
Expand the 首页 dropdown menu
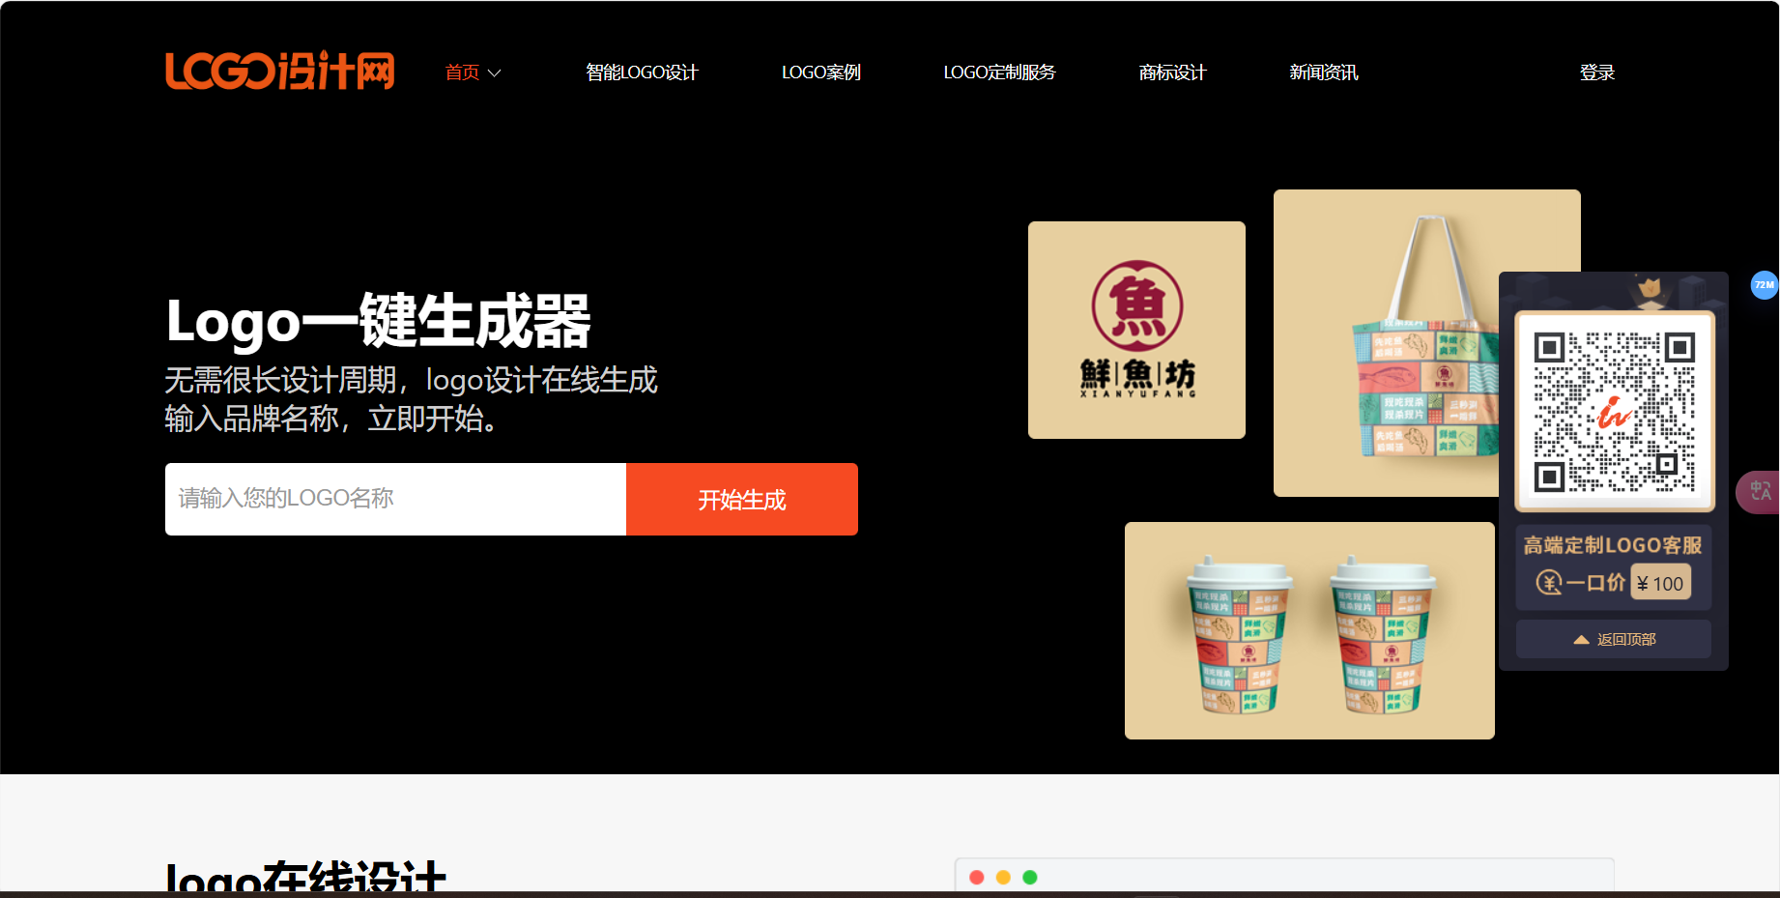tap(471, 72)
